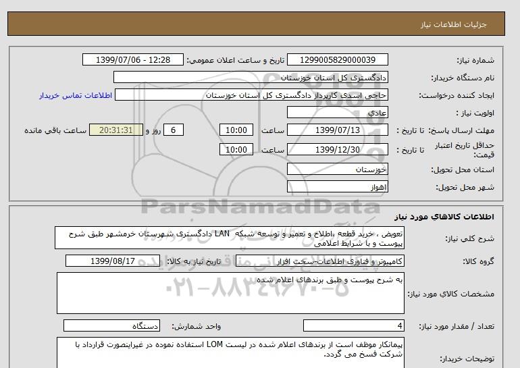Viewport: 520px width, 368px height.
Task: Click the response deadline date 1399/07/13
Action: coord(337,130)
